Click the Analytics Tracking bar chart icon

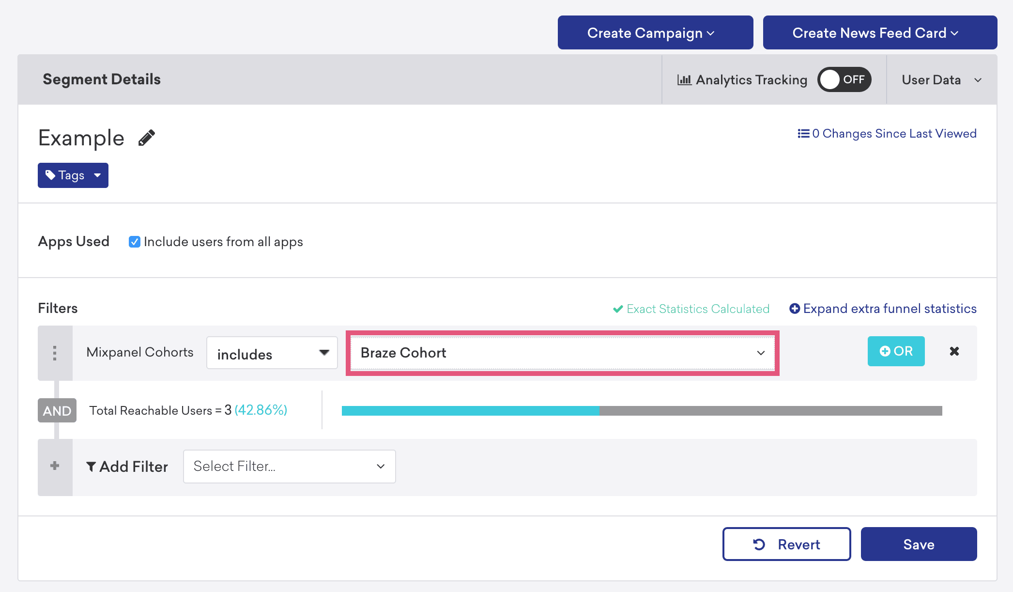pyautogui.click(x=684, y=80)
